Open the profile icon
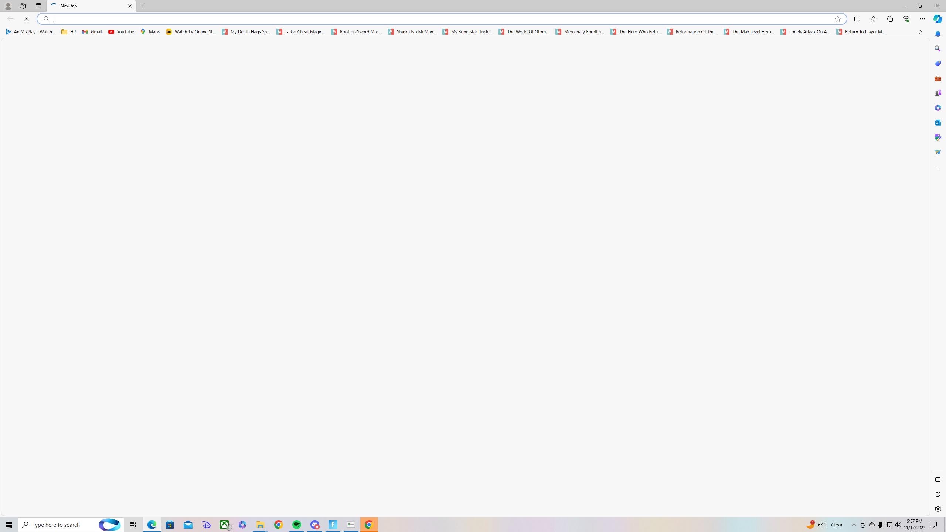This screenshot has height=532, width=946. 8,6
